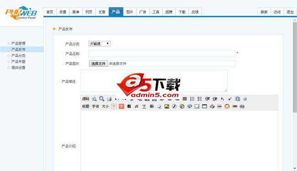Click 退出 to log out
Image resolution: width=297 pixels, height=171 pixels.
click(290, 12)
